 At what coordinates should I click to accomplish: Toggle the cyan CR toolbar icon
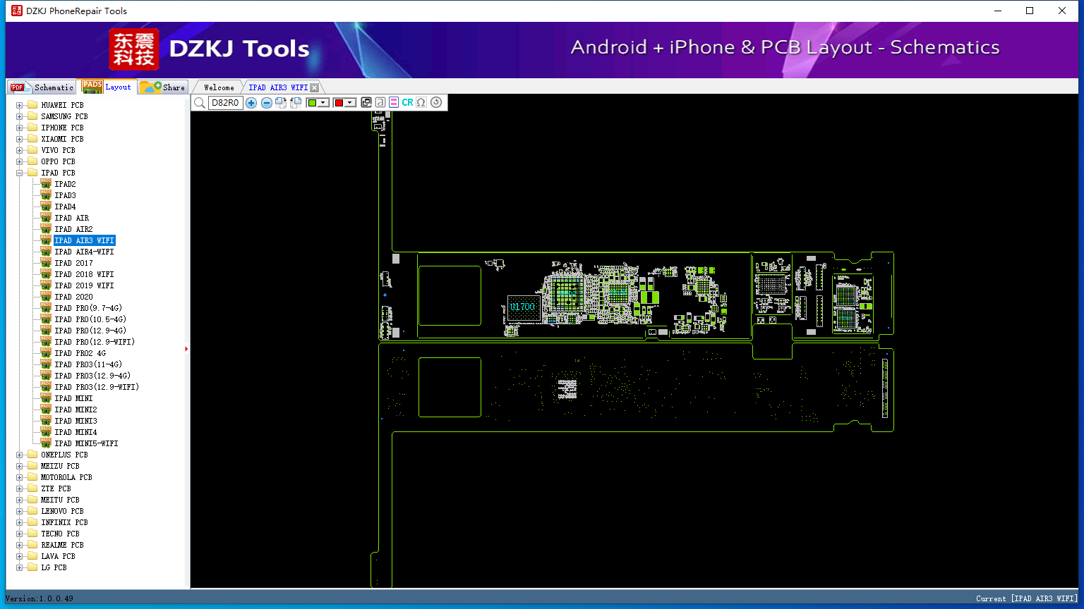407,103
